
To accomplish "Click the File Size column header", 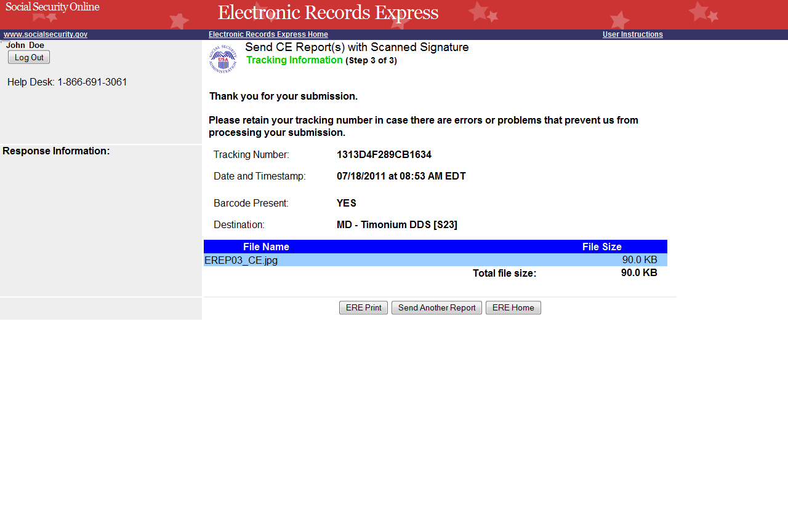I will 602,247.
